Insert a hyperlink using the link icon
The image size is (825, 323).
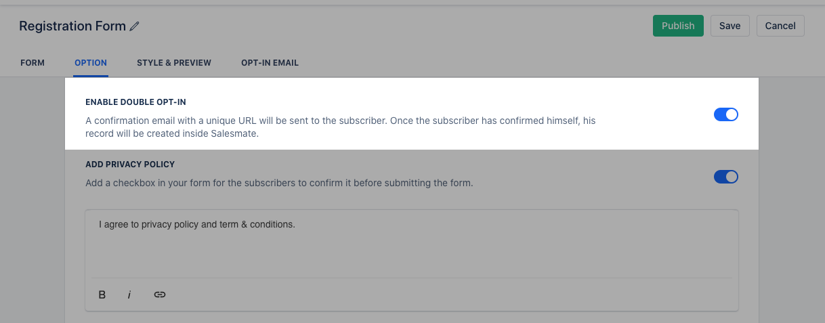pyautogui.click(x=160, y=295)
